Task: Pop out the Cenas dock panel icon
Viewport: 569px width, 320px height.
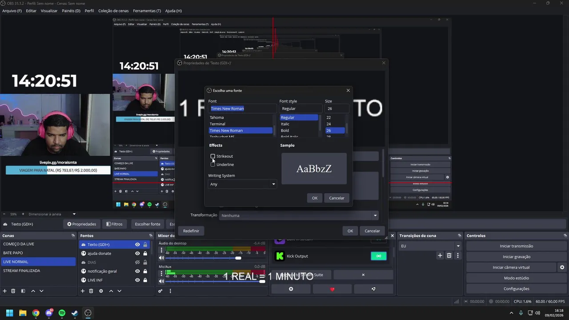Action: pos(73,236)
